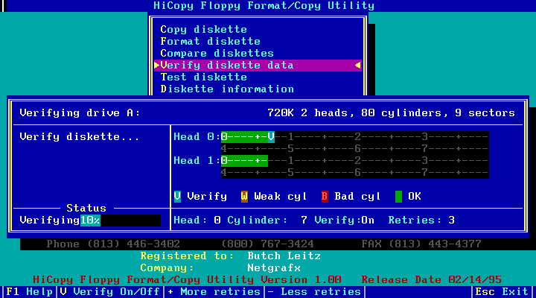Click '720K 2 heads, 80 cylinders, 9 sectors' text

(x=391, y=113)
